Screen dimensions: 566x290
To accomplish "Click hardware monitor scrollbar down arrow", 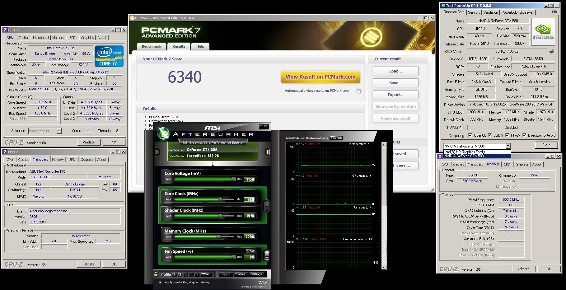I will (x=384, y=267).
